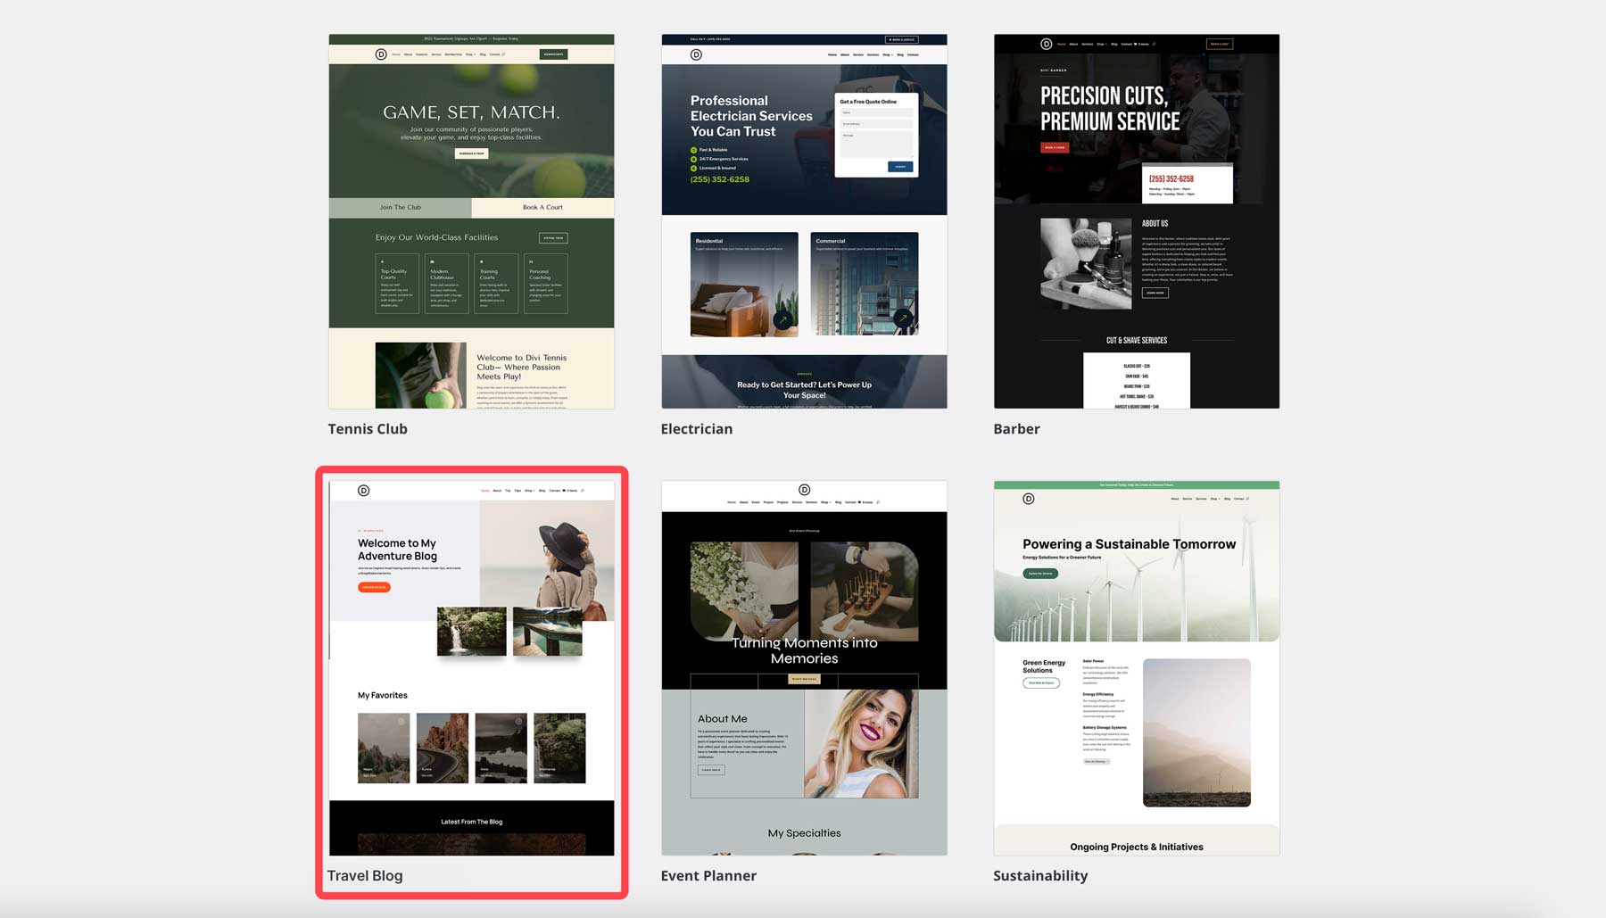The width and height of the screenshot is (1606, 918).
Task: Click the Divi logo in the Tennis Club header
Action: pyautogui.click(x=381, y=54)
